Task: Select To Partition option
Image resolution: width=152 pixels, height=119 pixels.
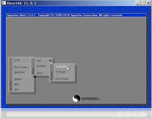Action: (x=63, y=67)
